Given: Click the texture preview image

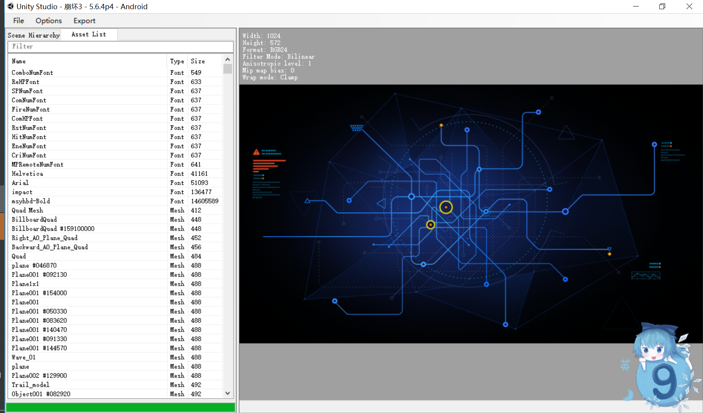Looking at the screenshot, I should pos(471,213).
